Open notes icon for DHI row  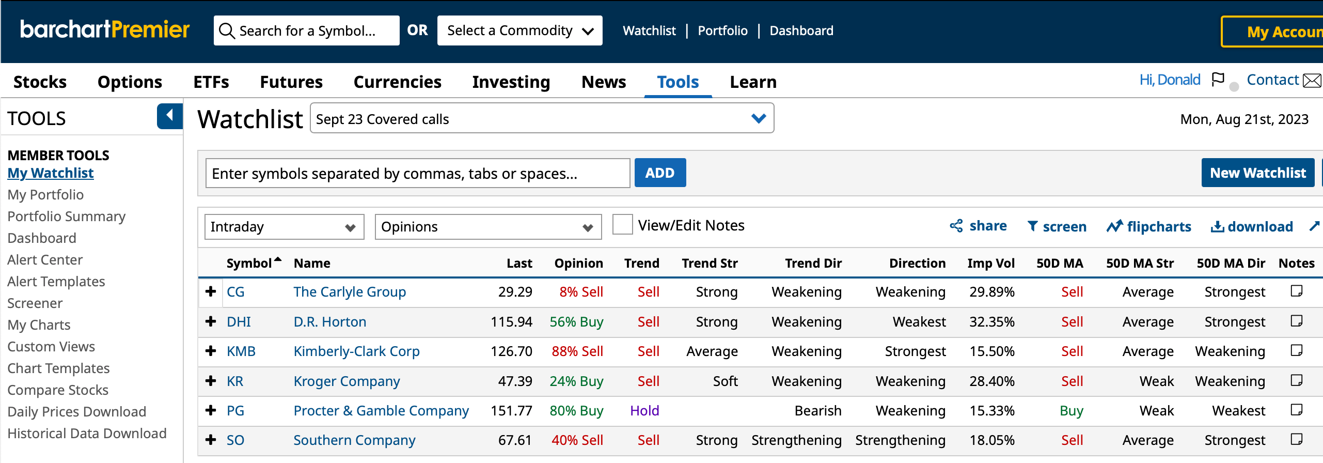[1296, 321]
